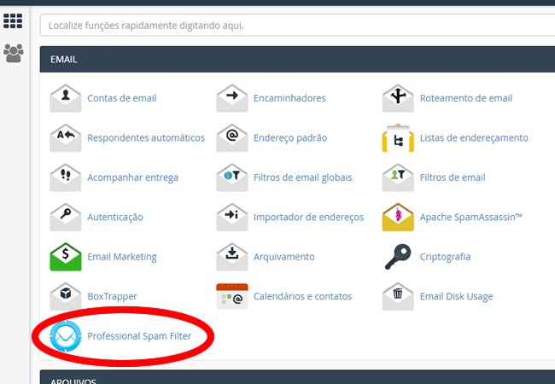555x384 pixels.
Task: Open the Acompanhar entrega link
Action: [x=132, y=177]
